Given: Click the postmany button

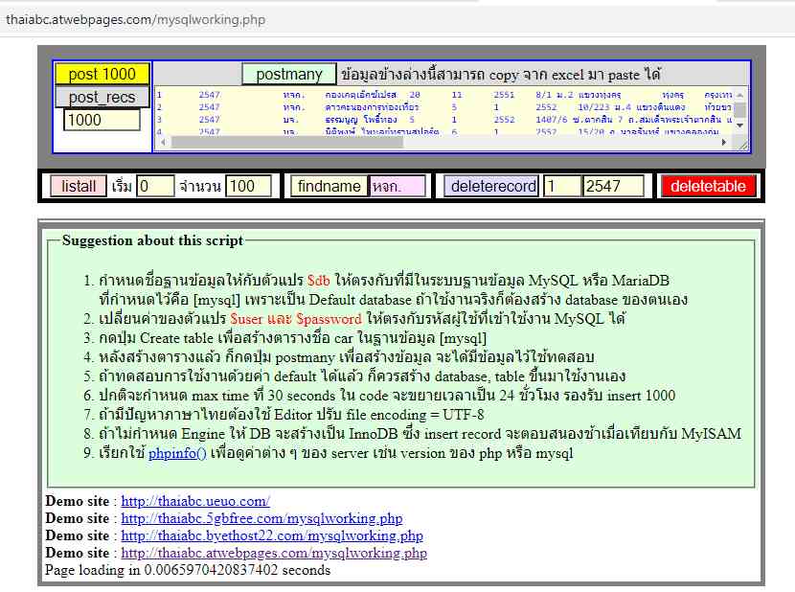Looking at the screenshot, I should tap(289, 74).
